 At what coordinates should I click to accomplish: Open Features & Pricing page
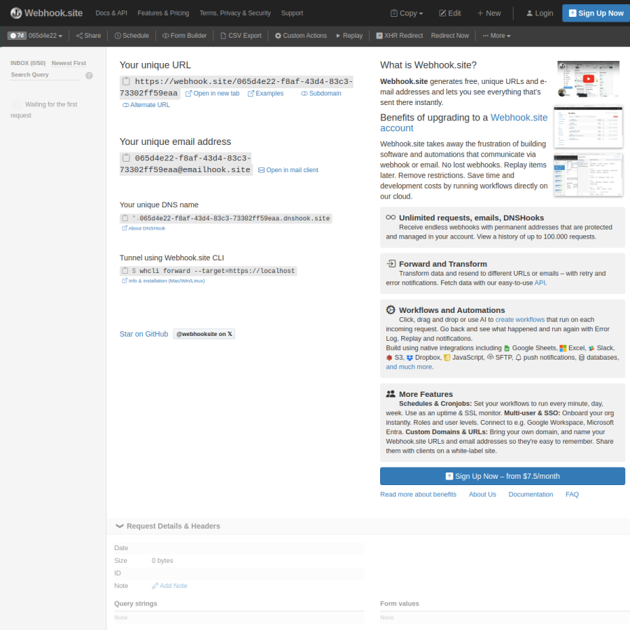tap(163, 13)
